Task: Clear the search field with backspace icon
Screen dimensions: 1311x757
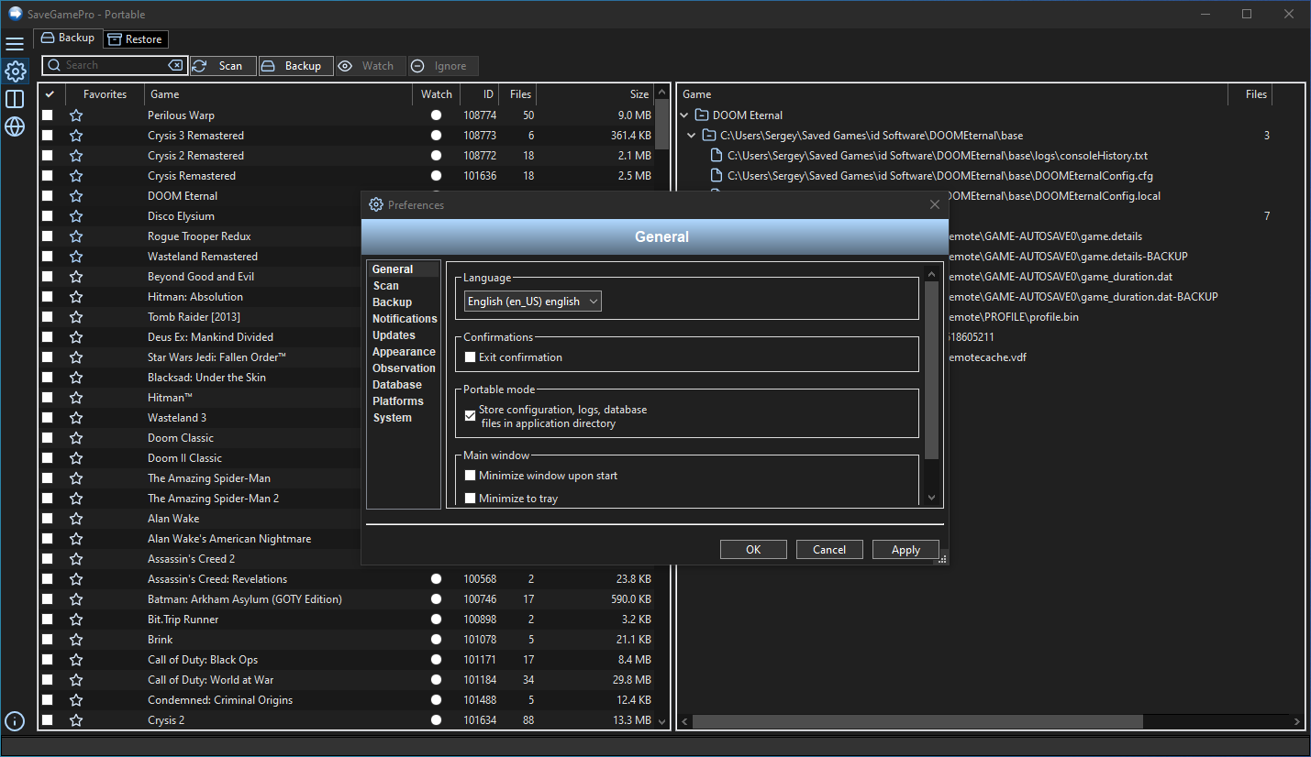Action: [175, 65]
